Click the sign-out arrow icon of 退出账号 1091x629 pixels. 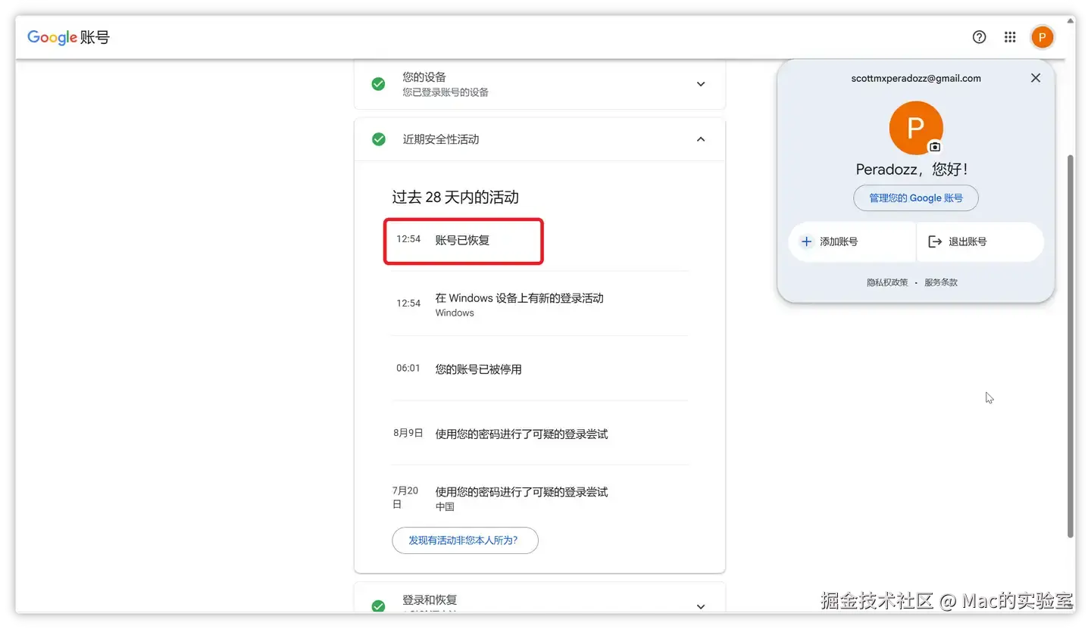click(x=935, y=241)
